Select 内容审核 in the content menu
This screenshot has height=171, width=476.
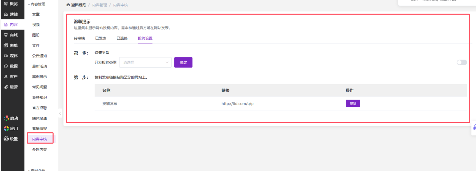pyautogui.click(x=39, y=139)
